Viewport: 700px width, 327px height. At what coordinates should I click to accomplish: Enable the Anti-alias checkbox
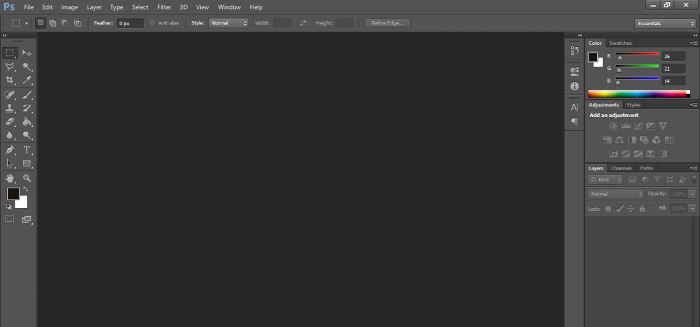(x=152, y=23)
